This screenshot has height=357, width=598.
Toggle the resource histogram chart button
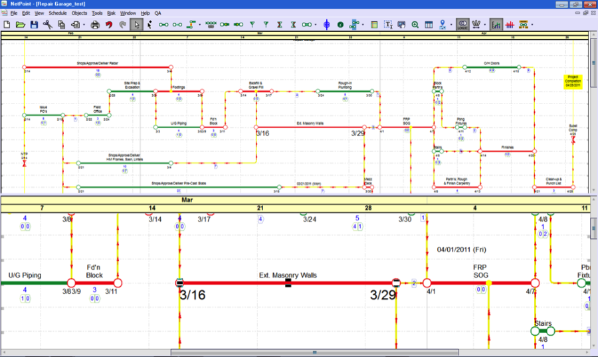point(496,25)
